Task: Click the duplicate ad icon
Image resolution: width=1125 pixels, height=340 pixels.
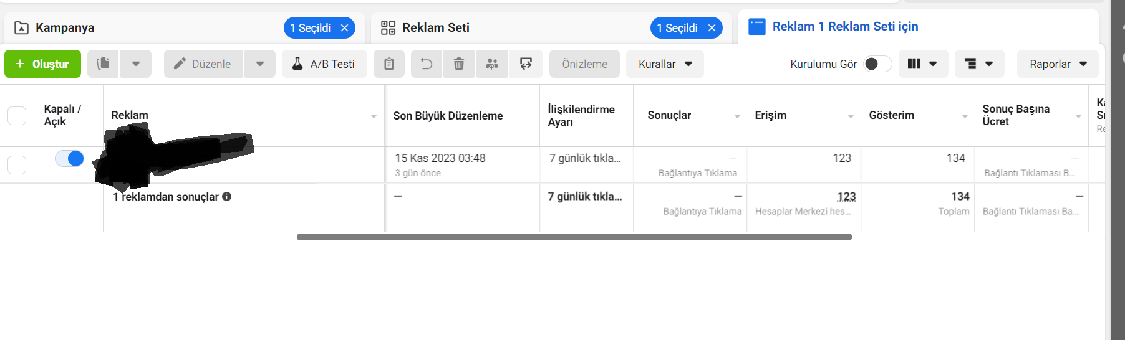Action: tap(103, 64)
